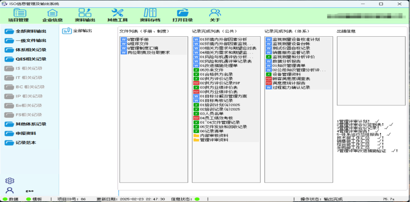
Task: Select 02风险和机遇评审记录表 record
Action: click(x=226, y=61)
